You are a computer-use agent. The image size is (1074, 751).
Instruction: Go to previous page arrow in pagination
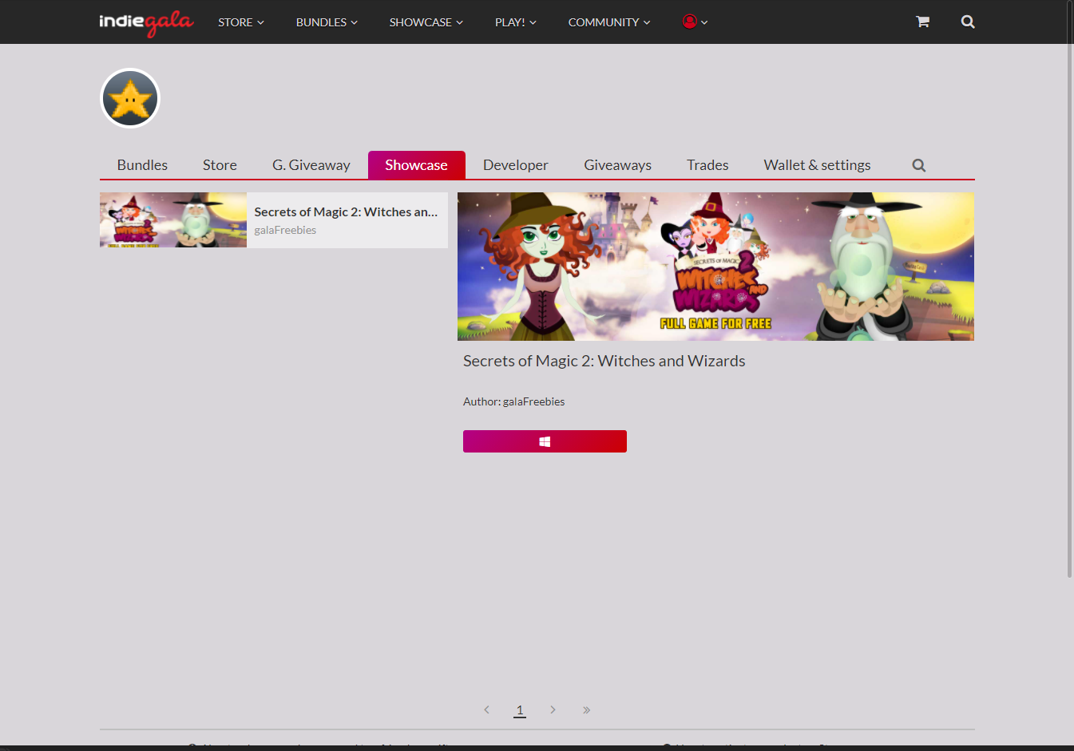pos(486,709)
